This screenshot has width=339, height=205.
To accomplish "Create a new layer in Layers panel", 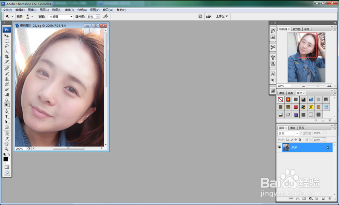I will point(323,198).
